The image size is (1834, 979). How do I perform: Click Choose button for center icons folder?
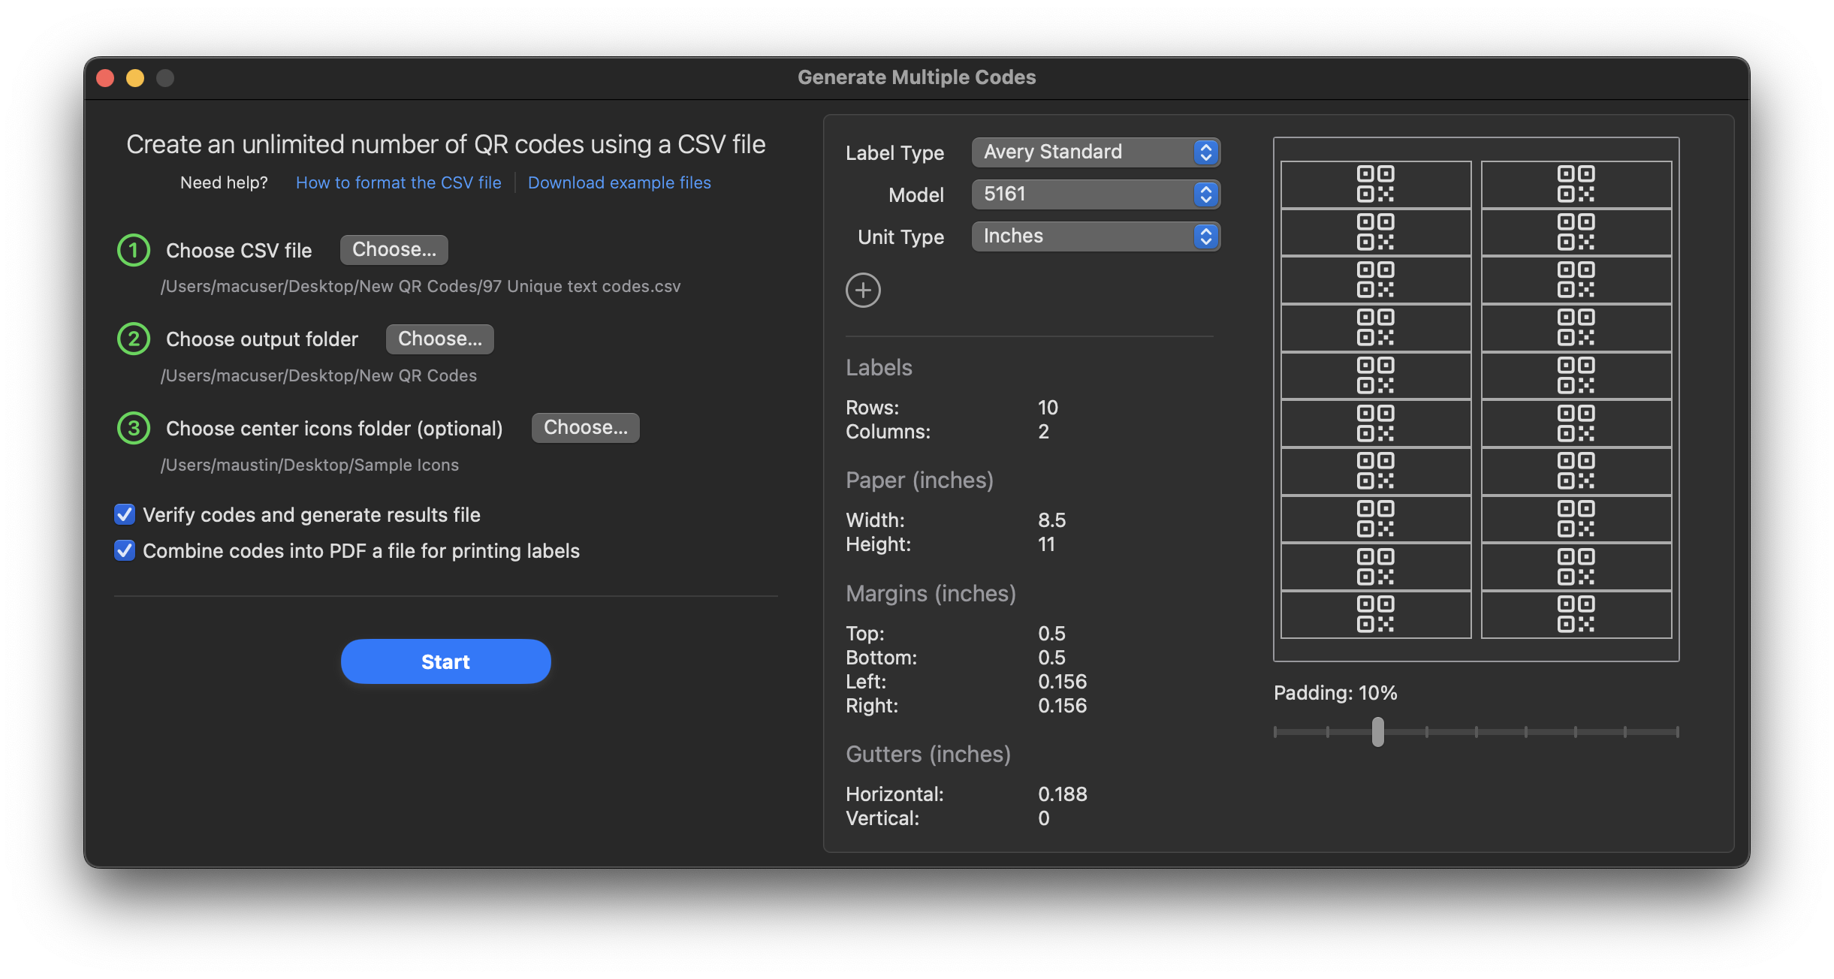pos(586,428)
